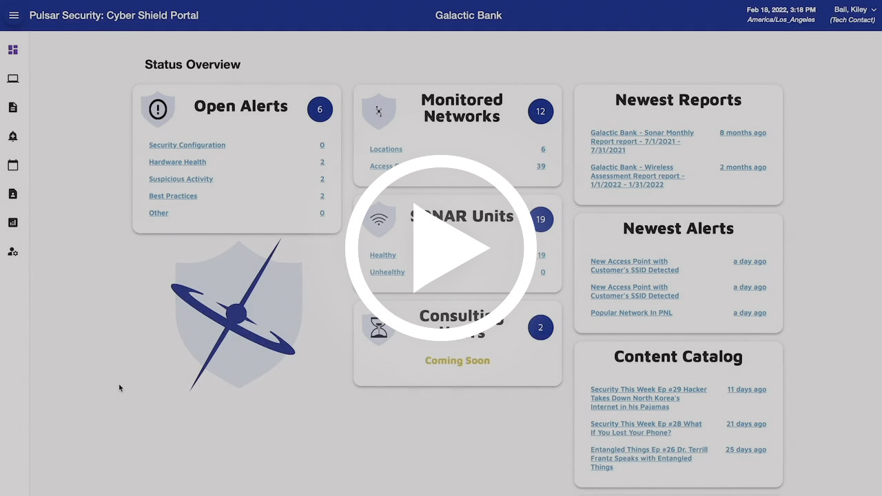
Task: Click the Pulsar Security portal title
Action: pyautogui.click(x=114, y=15)
